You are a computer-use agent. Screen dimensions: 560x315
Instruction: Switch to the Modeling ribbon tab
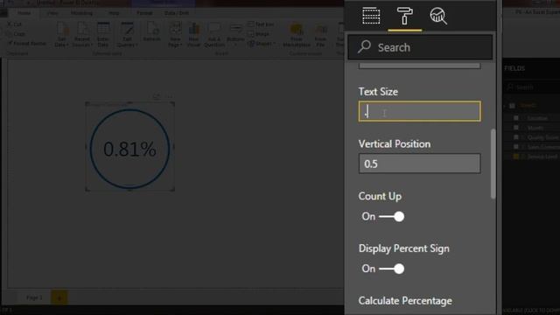[x=81, y=13]
